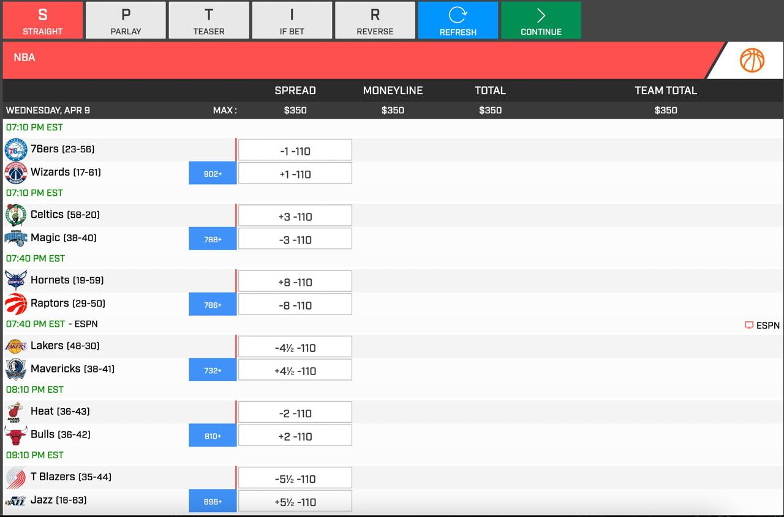784x517 pixels.
Task: Click the Magic (38-40) team name
Action: point(64,237)
